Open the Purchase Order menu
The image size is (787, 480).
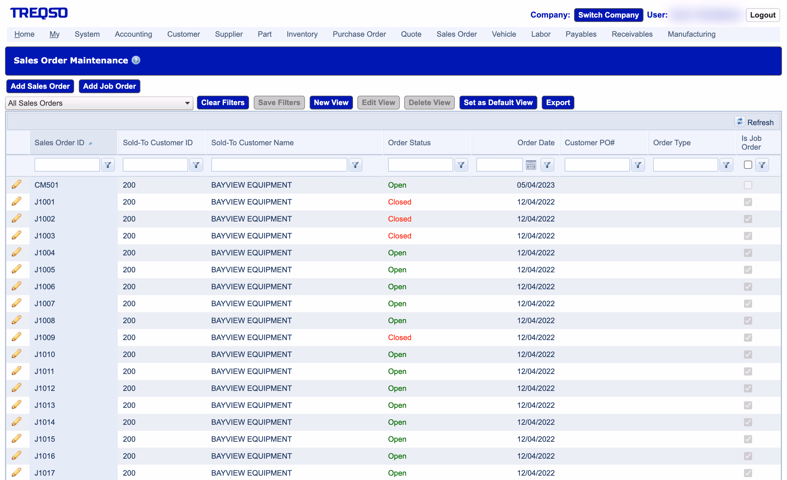359,34
